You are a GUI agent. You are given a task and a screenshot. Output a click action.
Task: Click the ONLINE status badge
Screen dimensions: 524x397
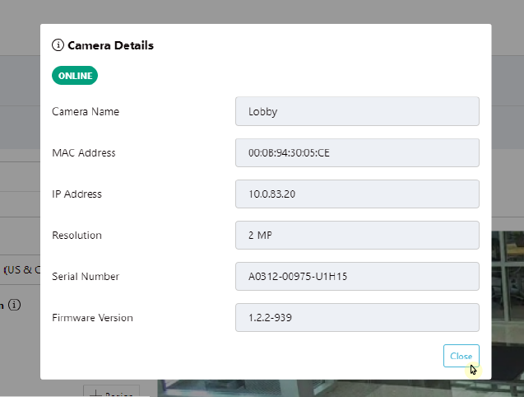point(75,76)
